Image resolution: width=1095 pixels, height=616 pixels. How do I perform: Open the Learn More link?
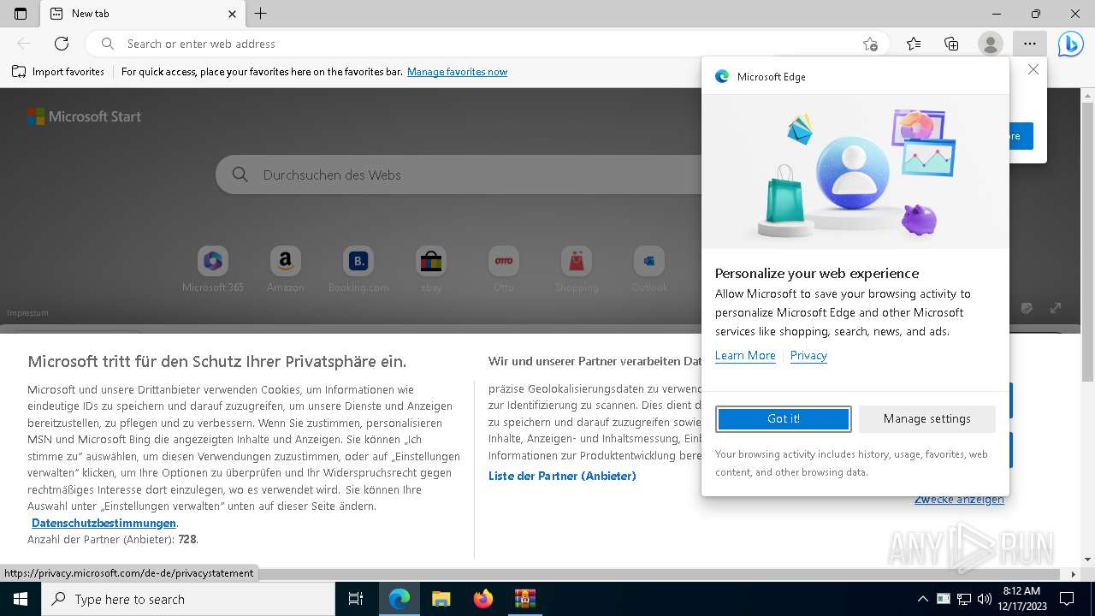pos(745,355)
